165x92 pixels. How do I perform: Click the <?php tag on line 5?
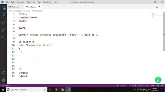tap(22, 28)
